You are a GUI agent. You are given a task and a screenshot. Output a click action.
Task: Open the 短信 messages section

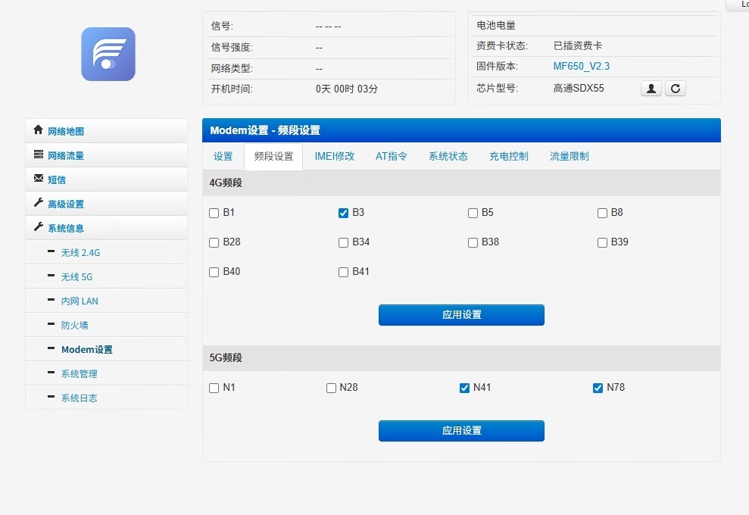(x=57, y=179)
